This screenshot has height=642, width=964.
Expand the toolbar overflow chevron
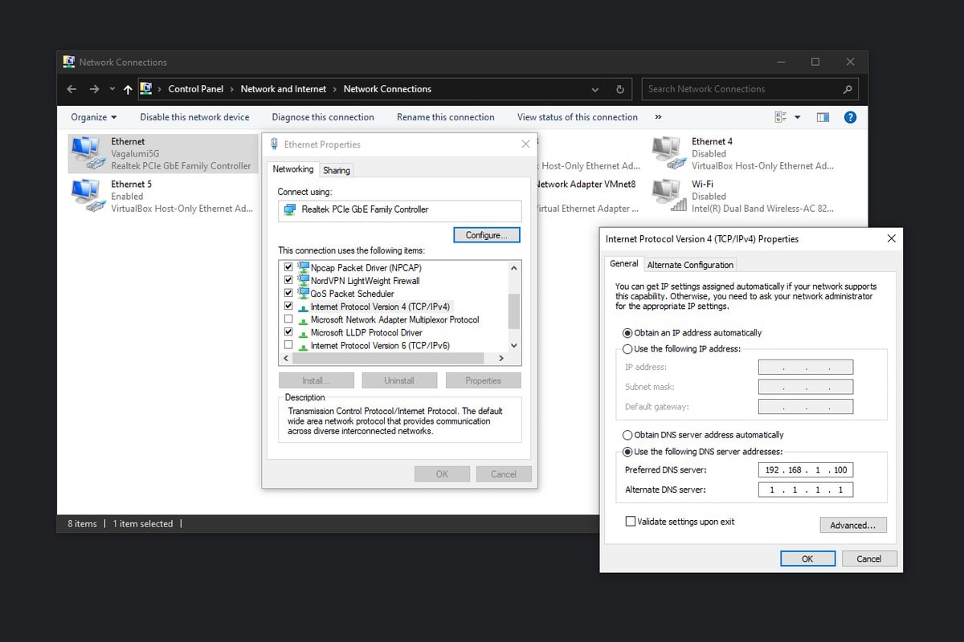658,117
